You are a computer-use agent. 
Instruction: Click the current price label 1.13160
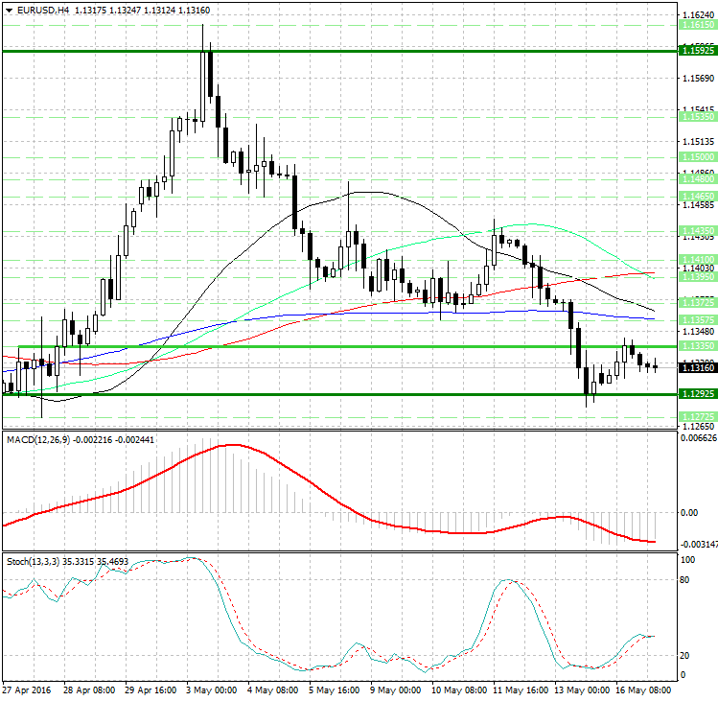(698, 367)
